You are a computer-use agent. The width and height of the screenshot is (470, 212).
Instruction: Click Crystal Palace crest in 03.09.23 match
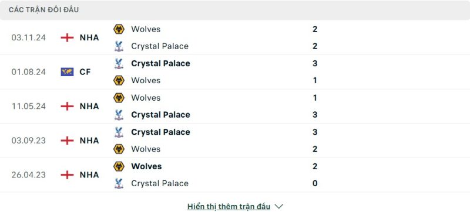[119, 132]
